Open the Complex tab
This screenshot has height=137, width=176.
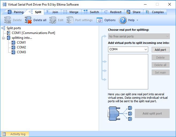[x=155, y=12]
